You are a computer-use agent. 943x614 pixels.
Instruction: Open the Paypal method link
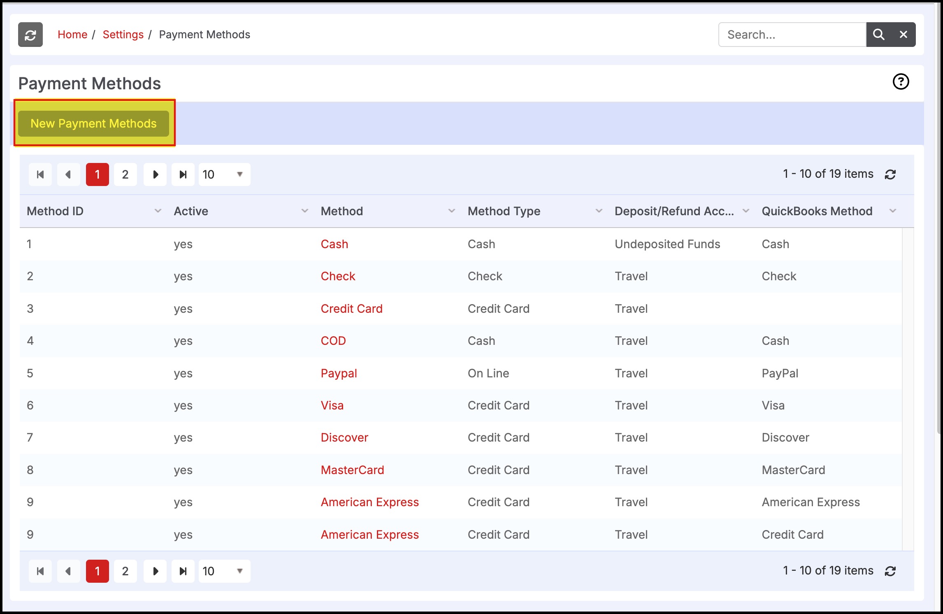pos(339,373)
